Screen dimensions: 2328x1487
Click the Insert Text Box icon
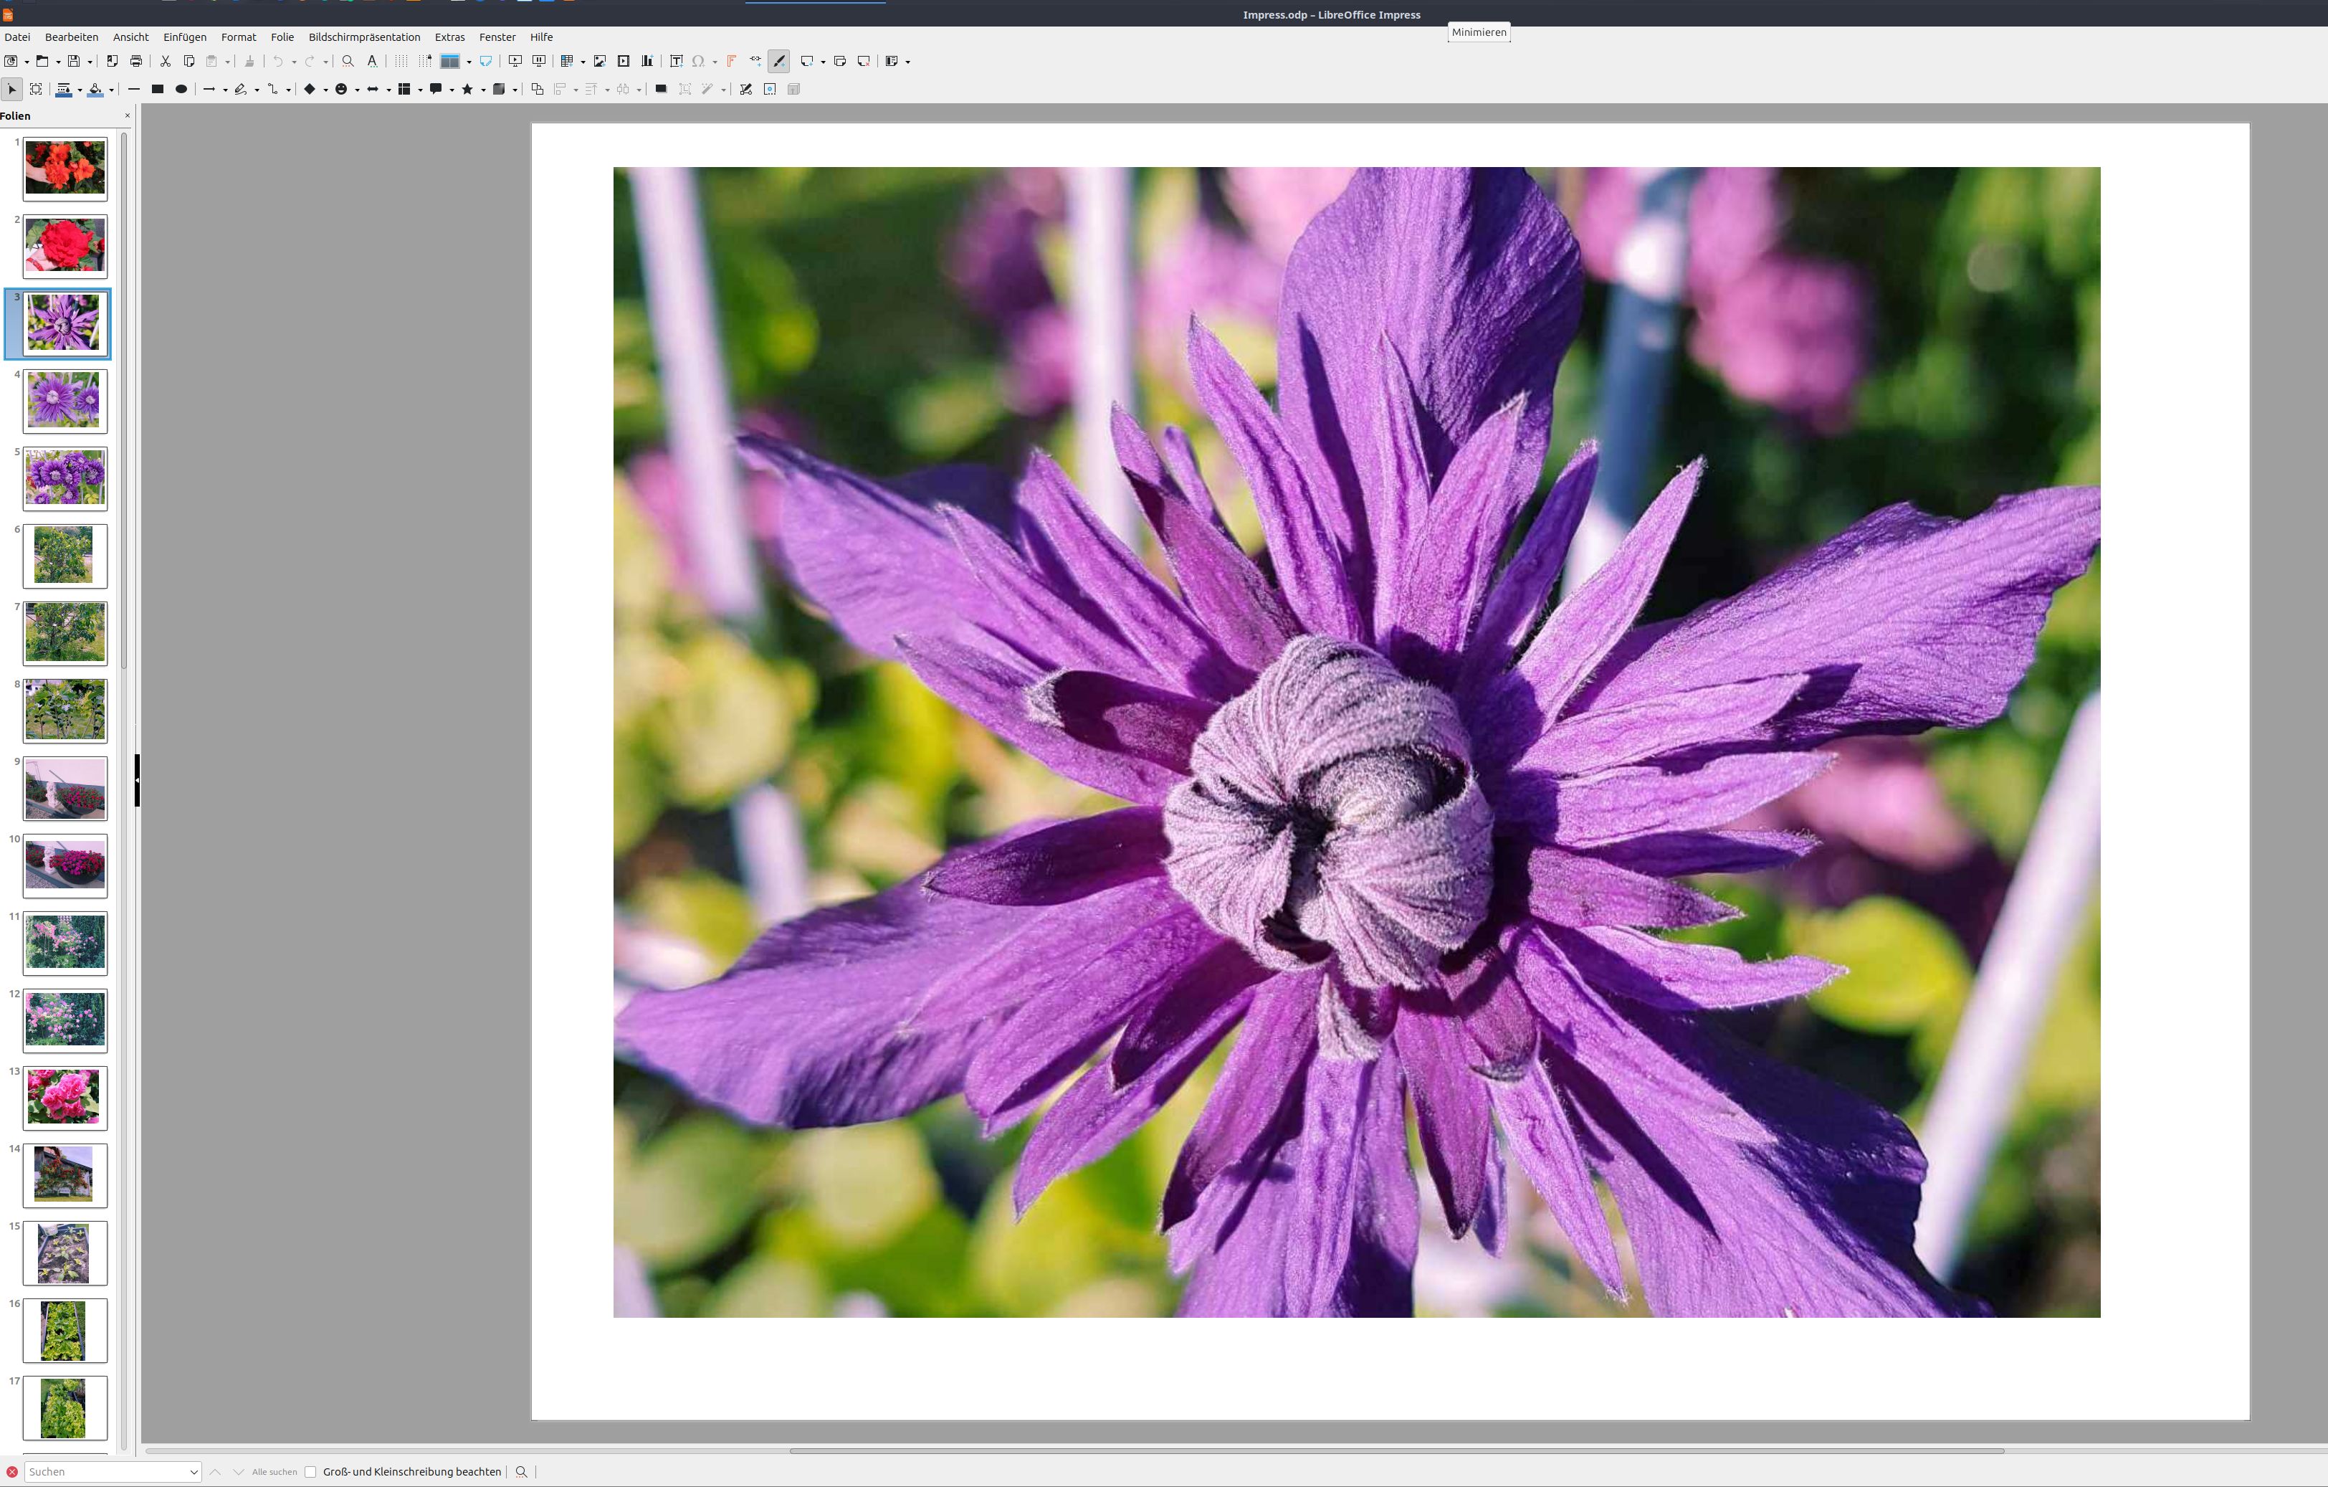click(x=677, y=61)
